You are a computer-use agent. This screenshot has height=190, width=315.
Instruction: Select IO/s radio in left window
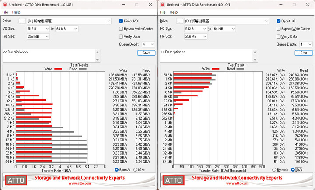(x=135, y=170)
